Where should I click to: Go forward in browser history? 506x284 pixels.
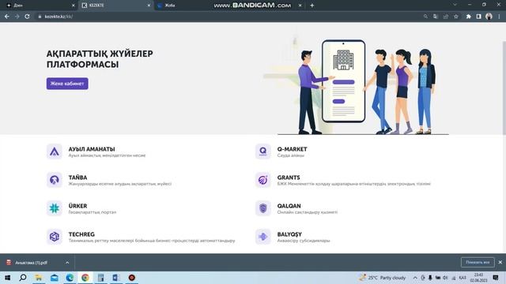coord(17,17)
